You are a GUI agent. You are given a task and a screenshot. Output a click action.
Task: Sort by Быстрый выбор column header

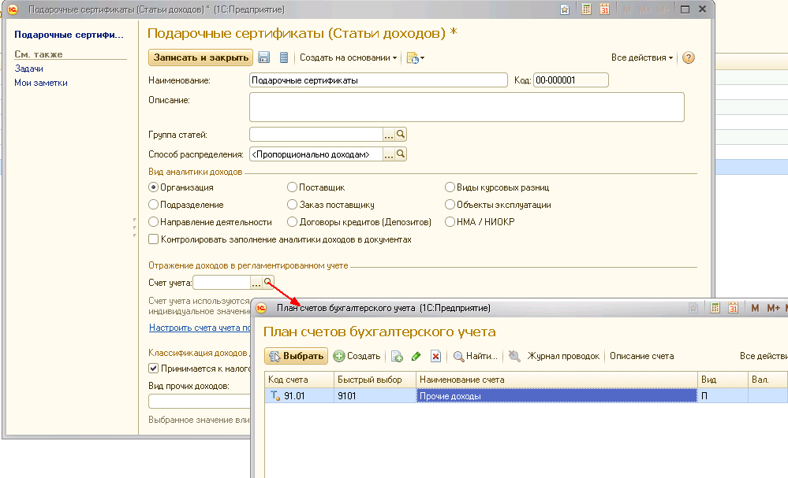click(x=375, y=380)
